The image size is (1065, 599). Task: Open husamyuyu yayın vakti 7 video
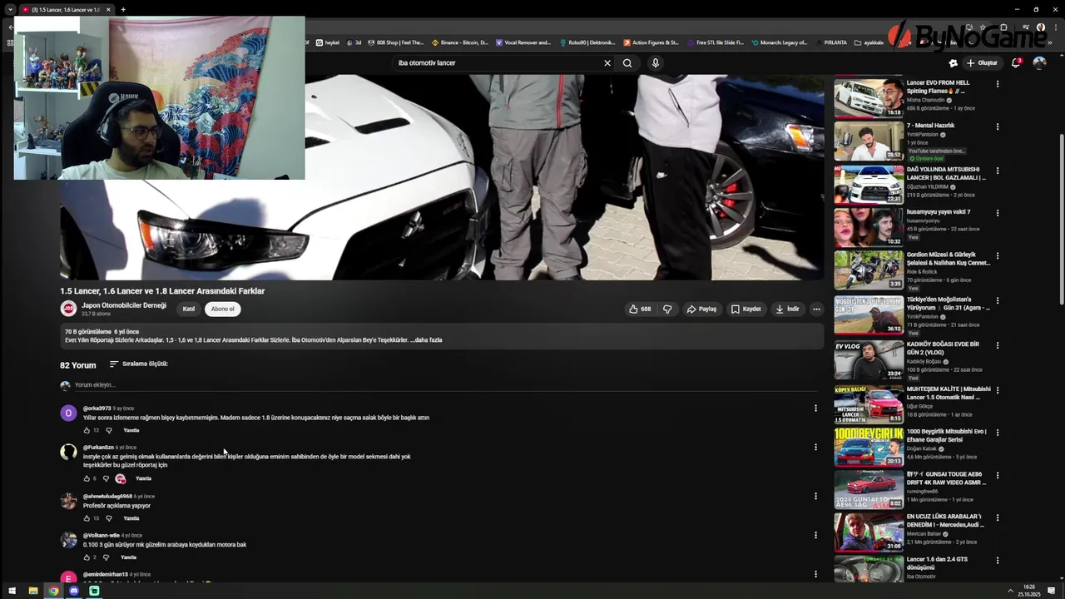pos(869,227)
